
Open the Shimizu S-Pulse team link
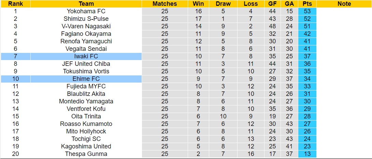86,19
